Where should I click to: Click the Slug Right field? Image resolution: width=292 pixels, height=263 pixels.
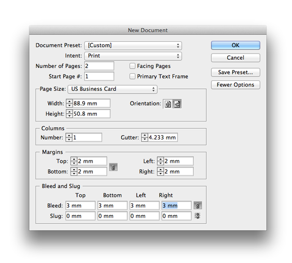[177, 216]
